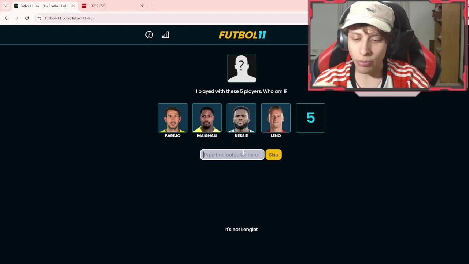The image size is (469, 264).
Task: Select the Maignan player card
Action: click(x=207, y=118)
